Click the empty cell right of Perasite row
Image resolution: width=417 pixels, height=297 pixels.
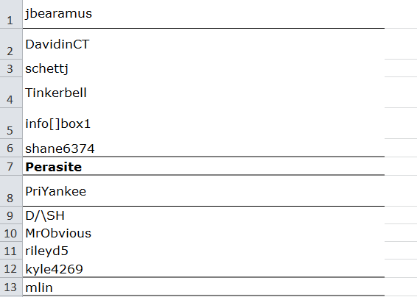[x=401, y=166]
